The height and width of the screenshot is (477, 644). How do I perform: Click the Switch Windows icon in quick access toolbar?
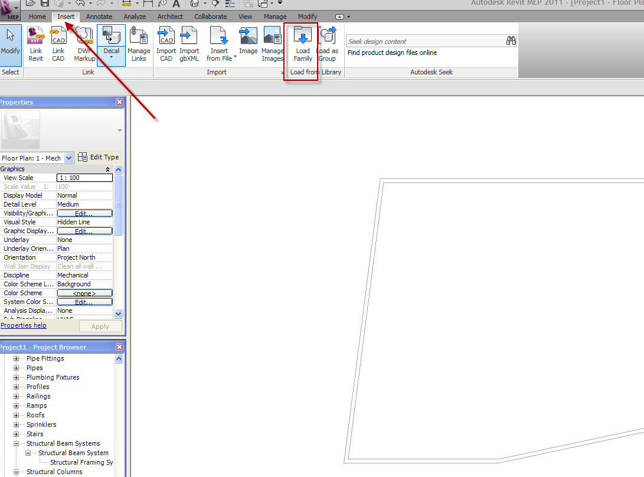(x=263, y=4)
